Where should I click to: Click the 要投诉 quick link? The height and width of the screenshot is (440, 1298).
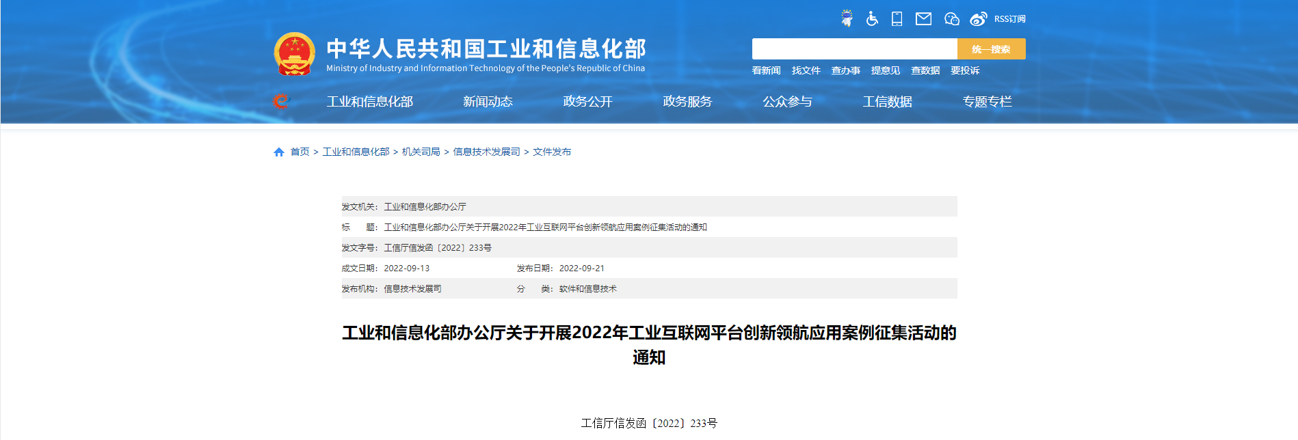[x=964, y=70]
